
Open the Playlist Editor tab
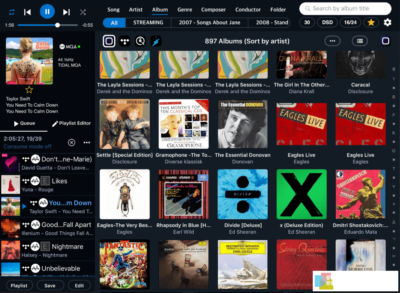(x=72, y=123)
